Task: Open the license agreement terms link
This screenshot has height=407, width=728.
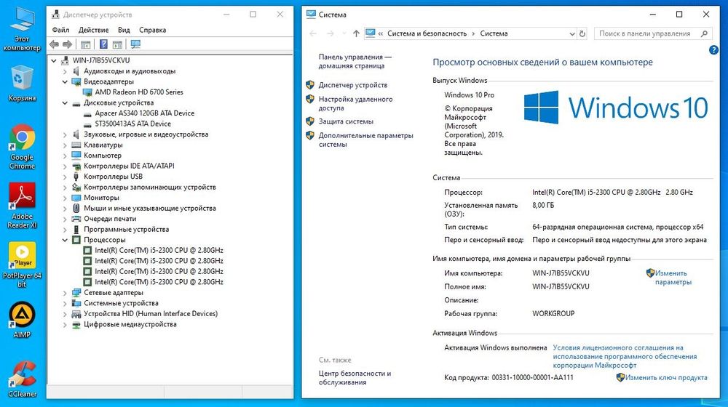Action: coord(625,356)
